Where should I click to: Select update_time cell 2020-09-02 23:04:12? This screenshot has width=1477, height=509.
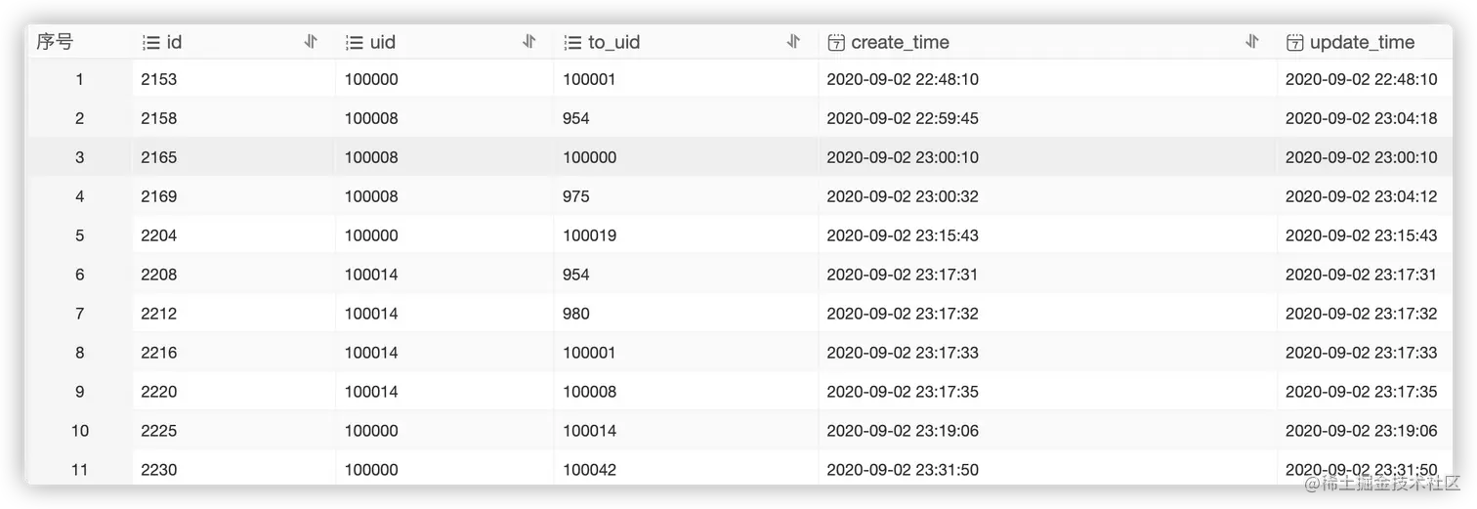[x=1361, y=196]
